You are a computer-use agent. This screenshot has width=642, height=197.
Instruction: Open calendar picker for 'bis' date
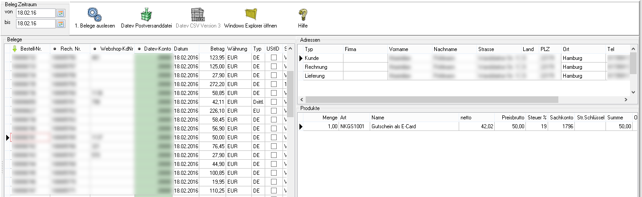[61, 23]
